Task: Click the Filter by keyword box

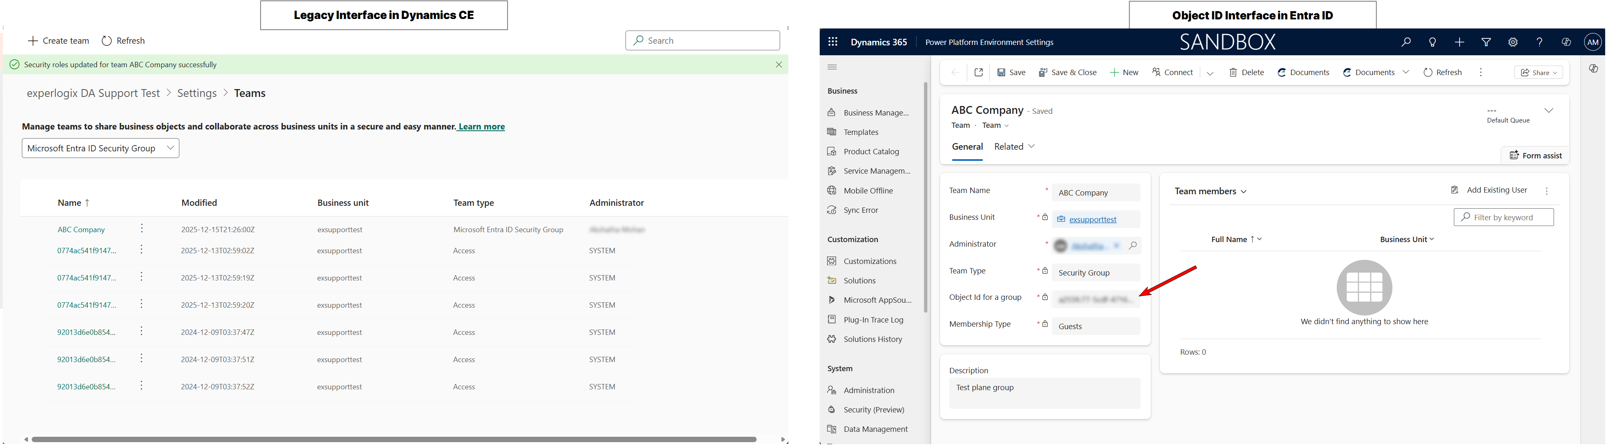Action: 1504,217
